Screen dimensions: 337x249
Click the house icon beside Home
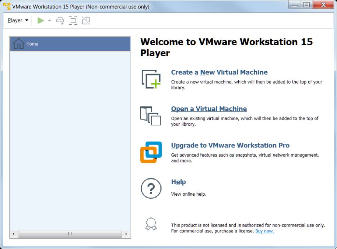pyautogui.click(x=18, y=44)
